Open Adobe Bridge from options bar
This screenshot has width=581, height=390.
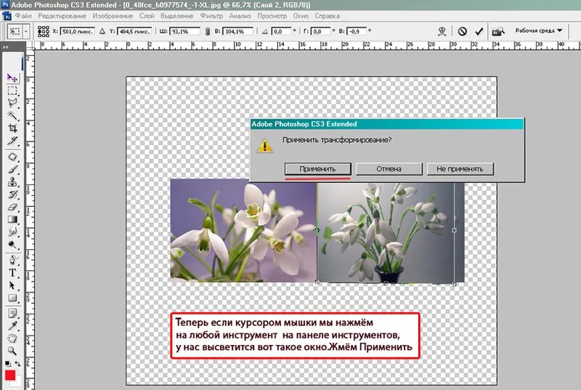[498, 31]
